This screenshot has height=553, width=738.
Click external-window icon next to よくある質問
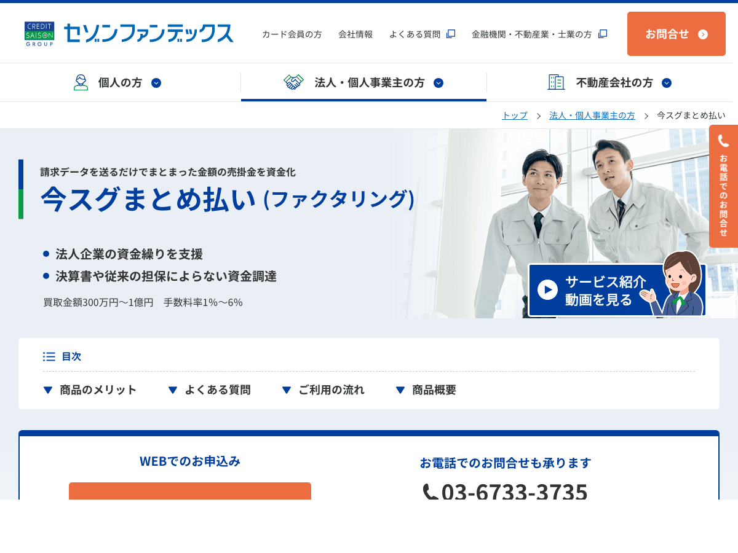click(451, 34)
